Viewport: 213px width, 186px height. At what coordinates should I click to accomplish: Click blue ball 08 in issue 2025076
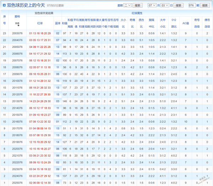tap(58, 183)
